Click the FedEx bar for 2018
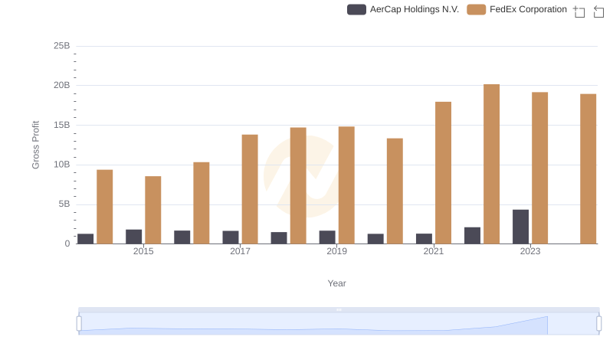Viewport: 613px width, 353px height. tap(298, 186)
